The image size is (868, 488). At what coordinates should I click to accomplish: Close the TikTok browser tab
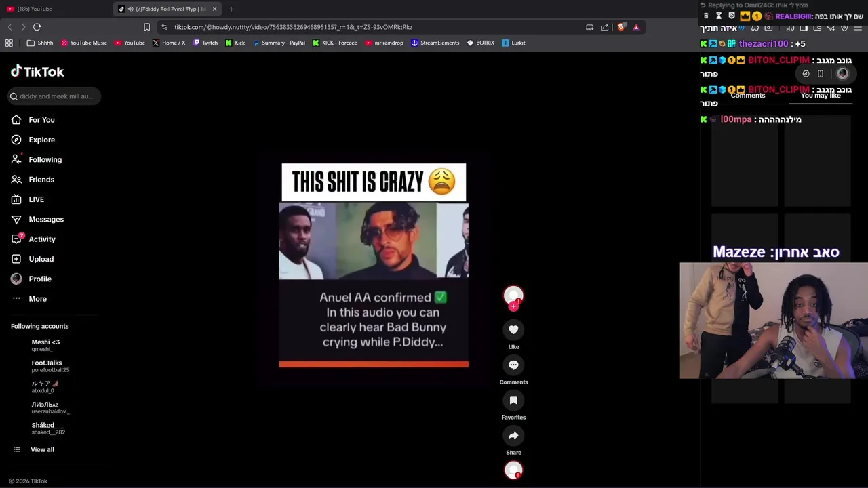click(x=214, y=9)
